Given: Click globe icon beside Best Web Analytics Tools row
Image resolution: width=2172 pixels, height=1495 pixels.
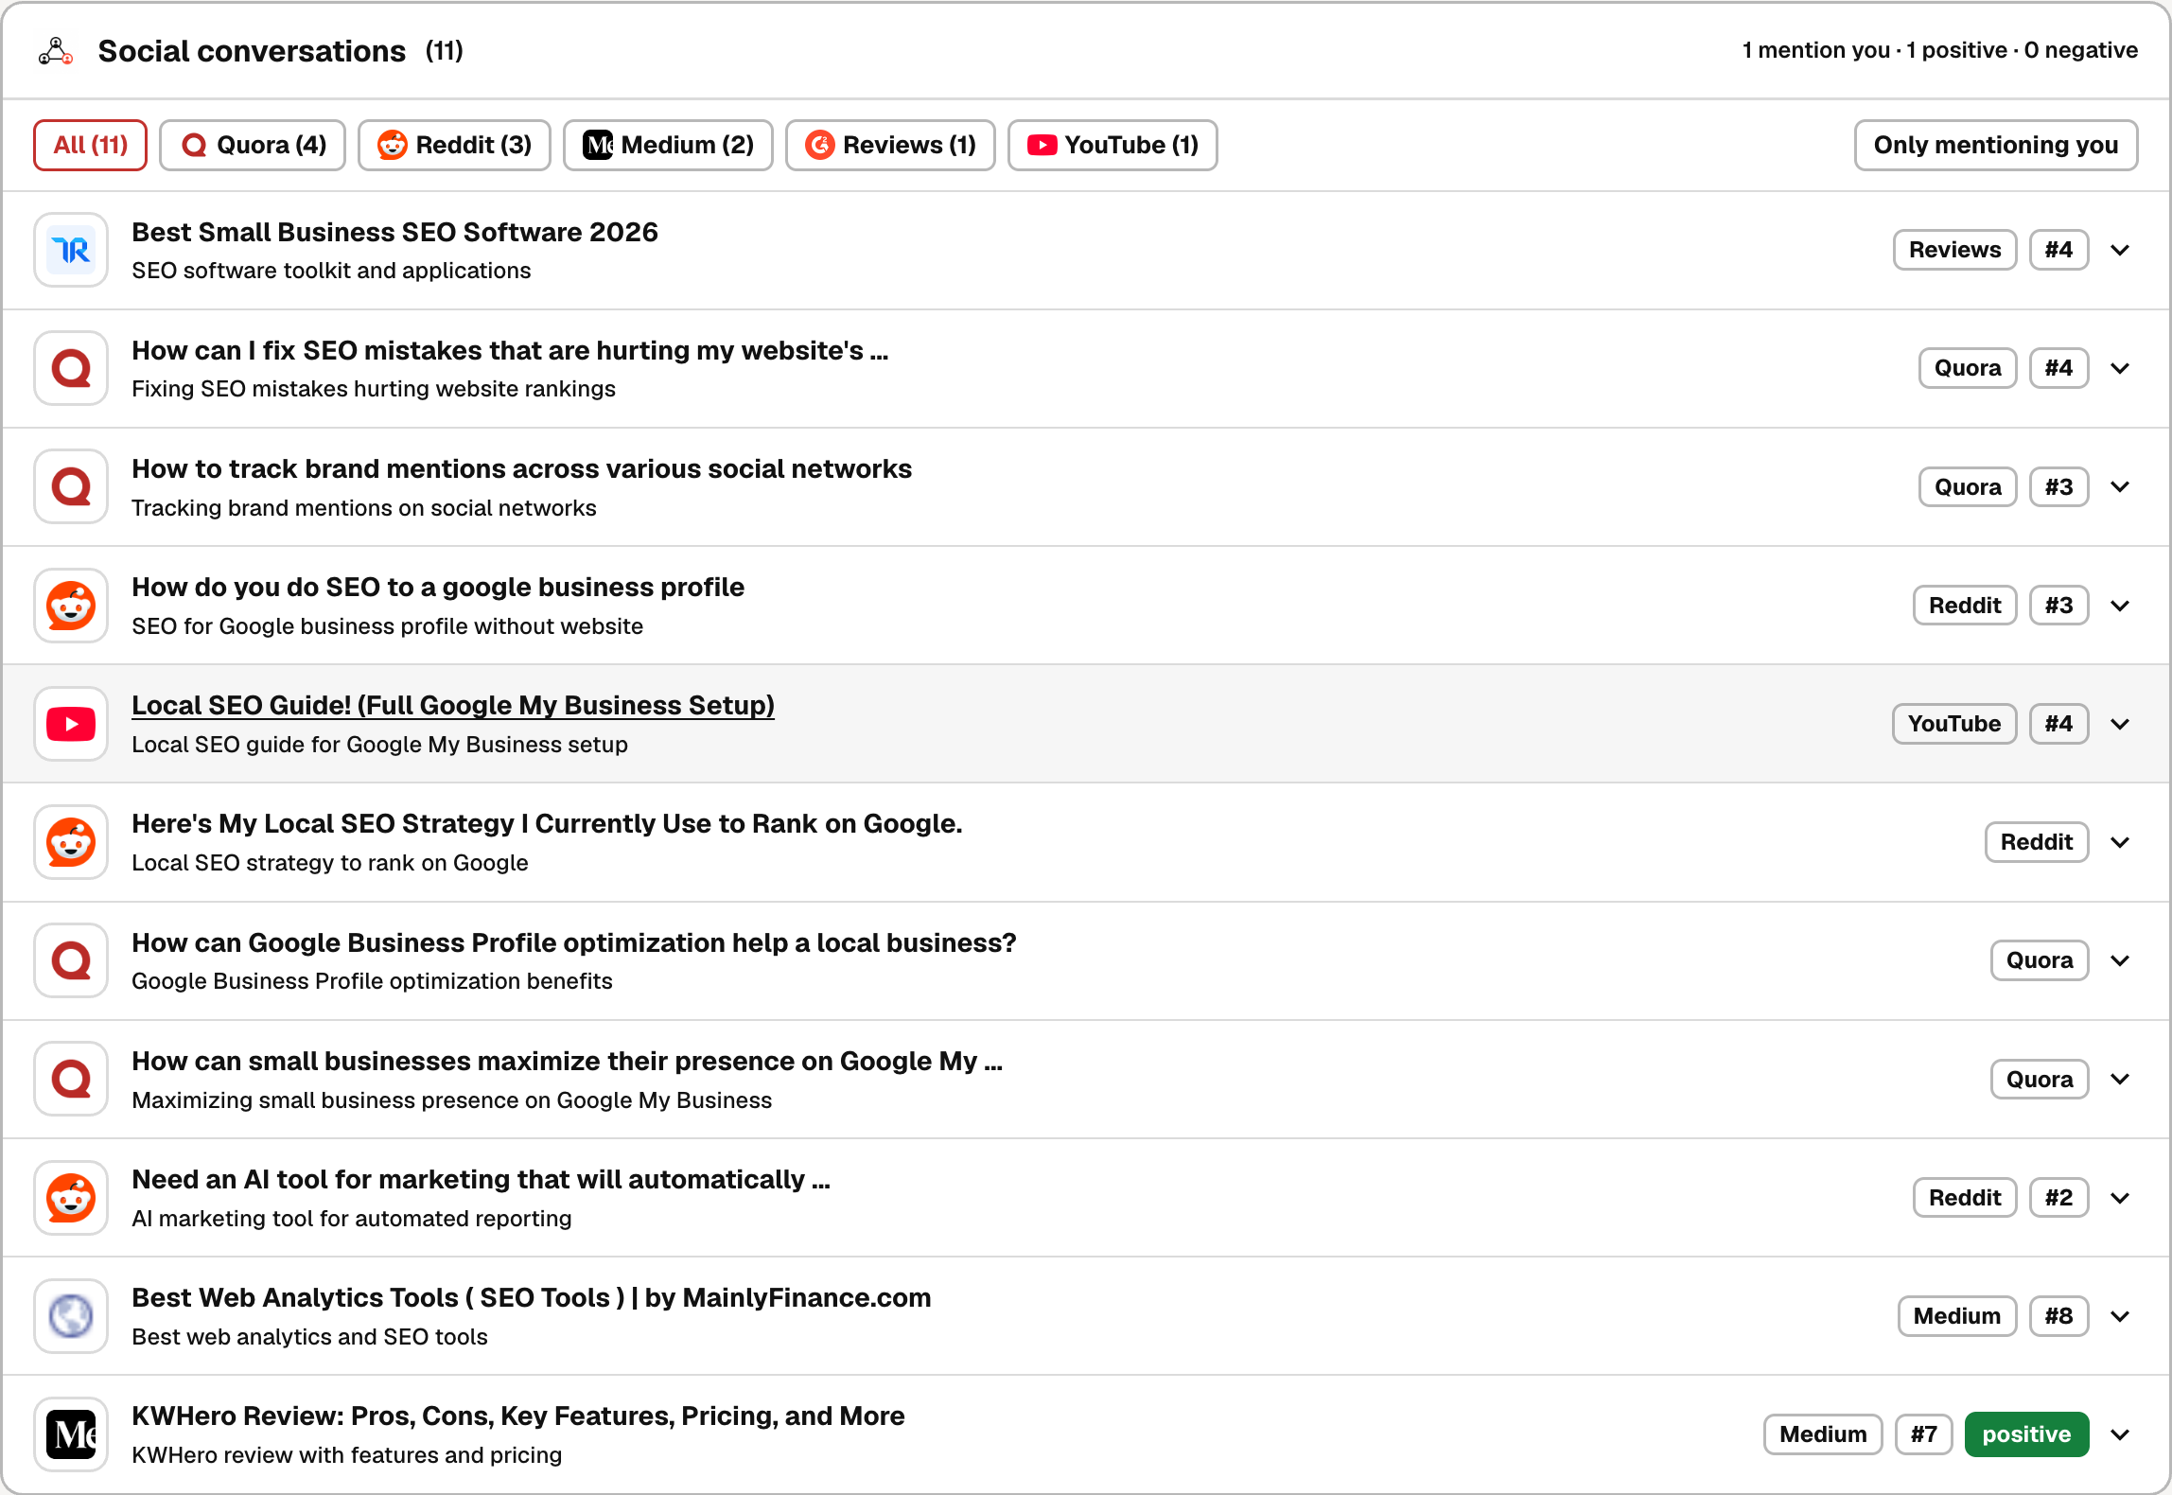Looking at the screenshot, I should click(71, 1316).
